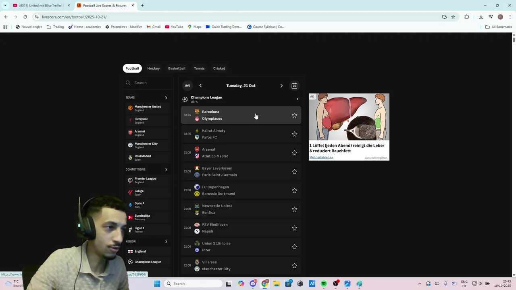
Task: Open Manchester United team page
Action: click(148, 108)
